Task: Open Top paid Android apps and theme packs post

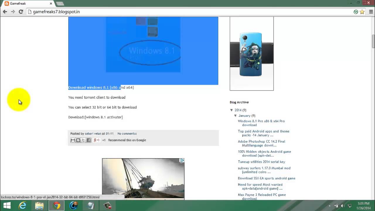Action: [264, 133]
